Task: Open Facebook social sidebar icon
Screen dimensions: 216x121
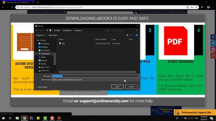Action: click(213, 37)
